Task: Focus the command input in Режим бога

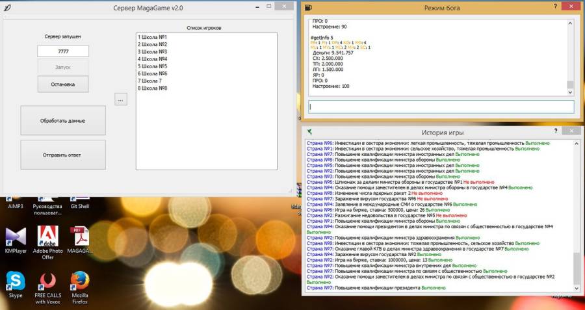Action: click(441, 107)
